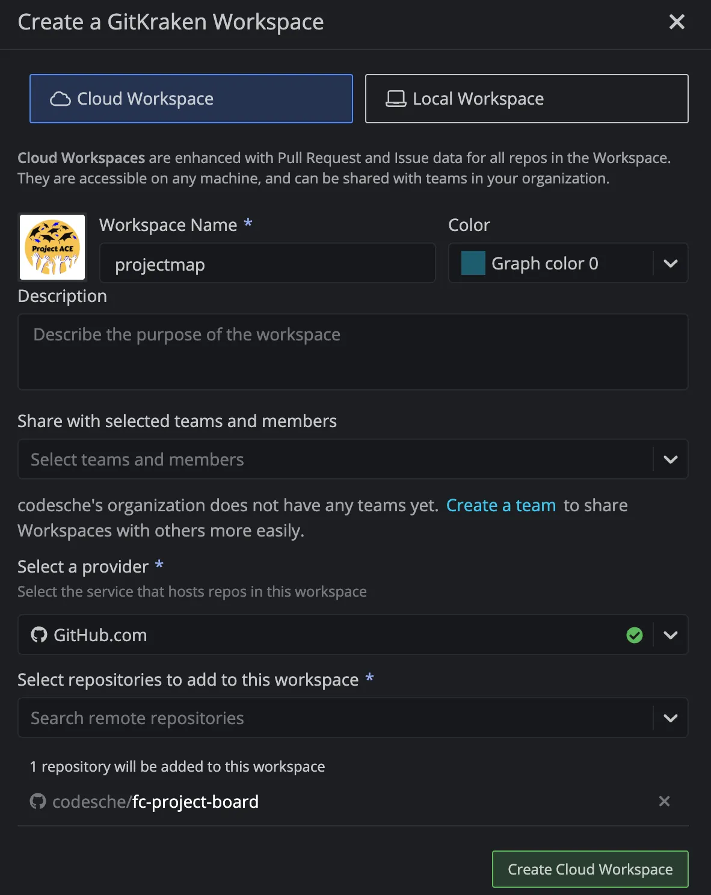Click the laptop icon in Local Workspace
Screen dimensions: 711x895
[x=396, y=99]
